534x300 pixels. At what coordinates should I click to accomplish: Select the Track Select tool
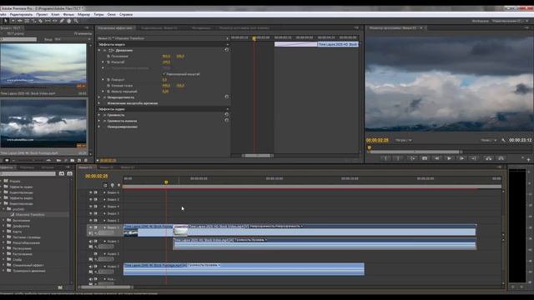(13, 21)
